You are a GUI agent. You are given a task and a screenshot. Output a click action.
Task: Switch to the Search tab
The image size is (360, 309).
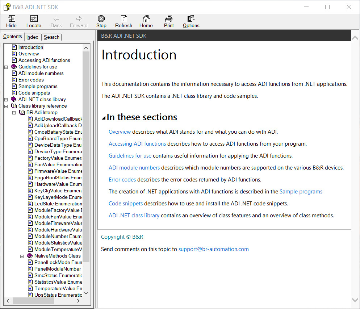[x=51, y=37]
